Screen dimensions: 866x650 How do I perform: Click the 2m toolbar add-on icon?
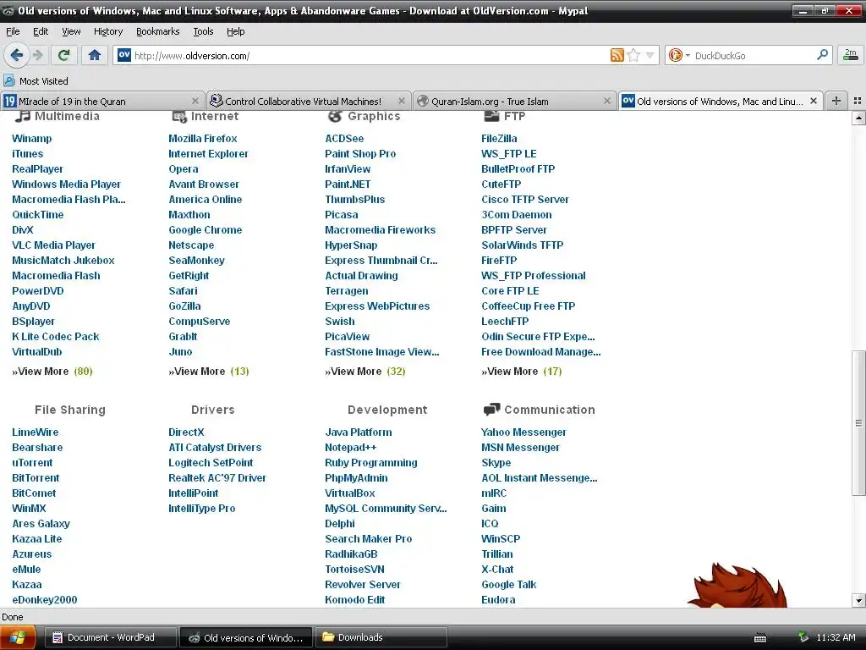pos(851,55)
